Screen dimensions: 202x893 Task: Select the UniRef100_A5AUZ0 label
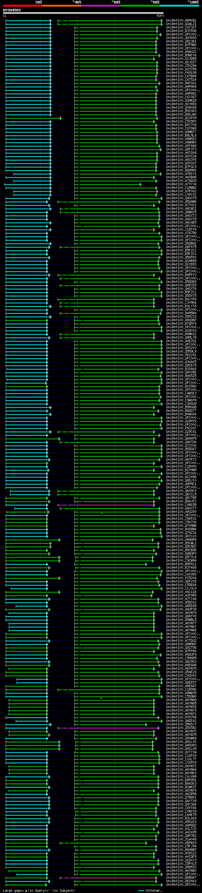[181, 52]
